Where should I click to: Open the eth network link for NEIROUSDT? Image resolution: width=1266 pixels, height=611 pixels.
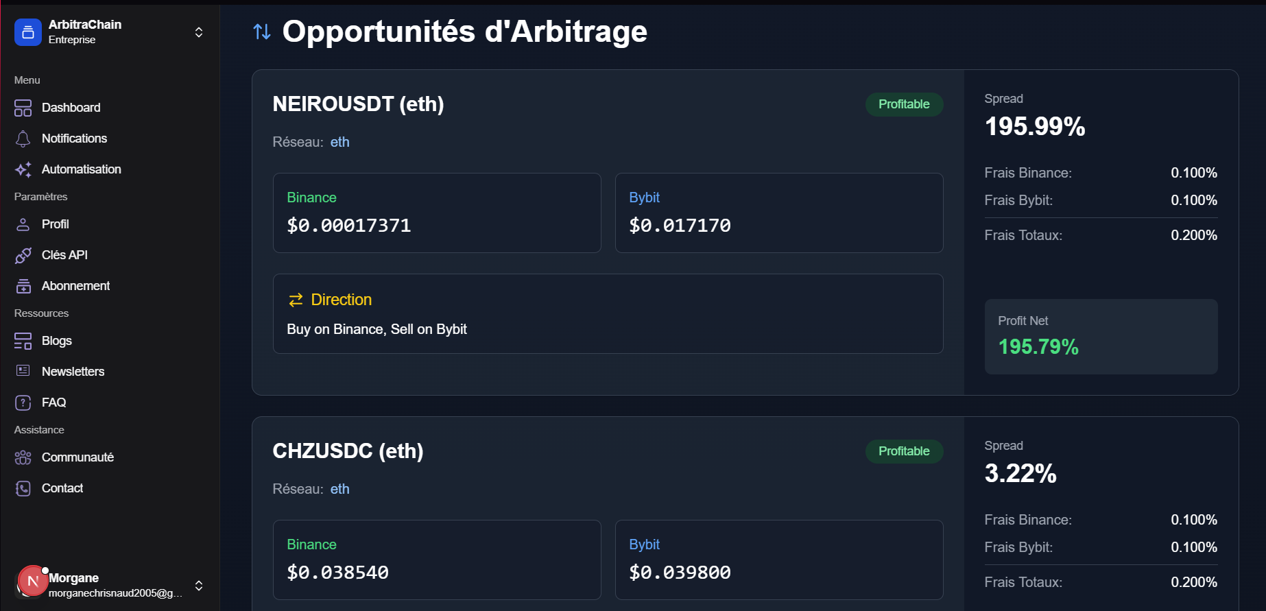(x=339, y=142)
